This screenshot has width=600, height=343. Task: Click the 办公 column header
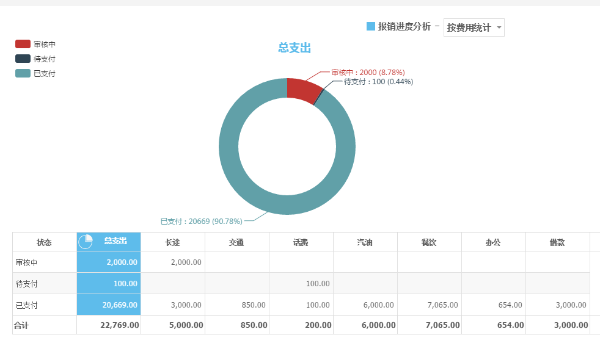493,242
